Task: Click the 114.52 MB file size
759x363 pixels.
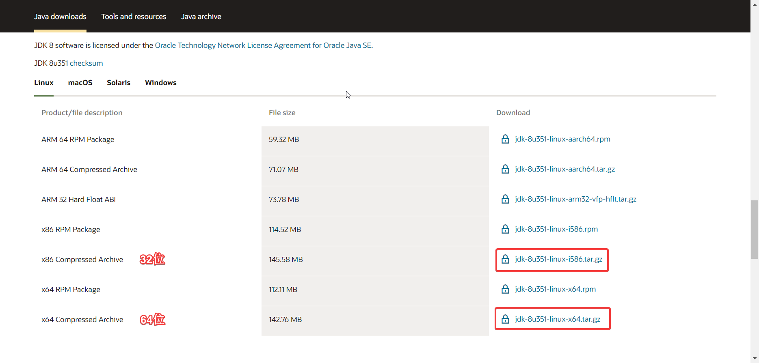Action: click(x=285, y=230)
